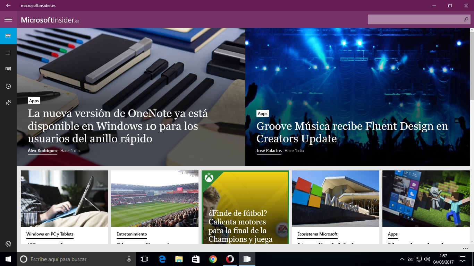Open app settings gear icon
Image resolution: width=474 pixels, height=266 pixels.
pyautogui.click(x=8, y=244)
